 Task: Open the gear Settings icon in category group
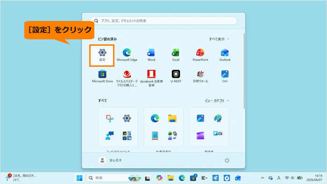pos(127,118)
